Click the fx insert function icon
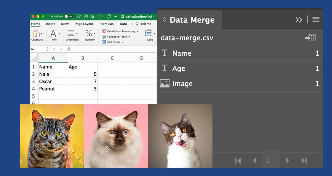 tap(69, 49)
